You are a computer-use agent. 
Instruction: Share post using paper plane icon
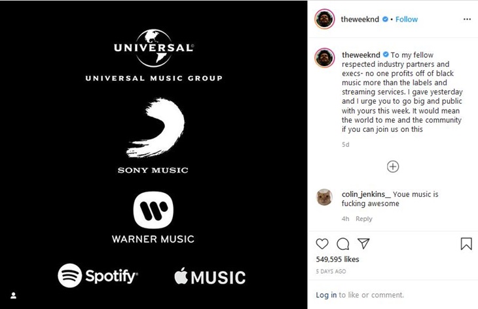coord(363,243)
